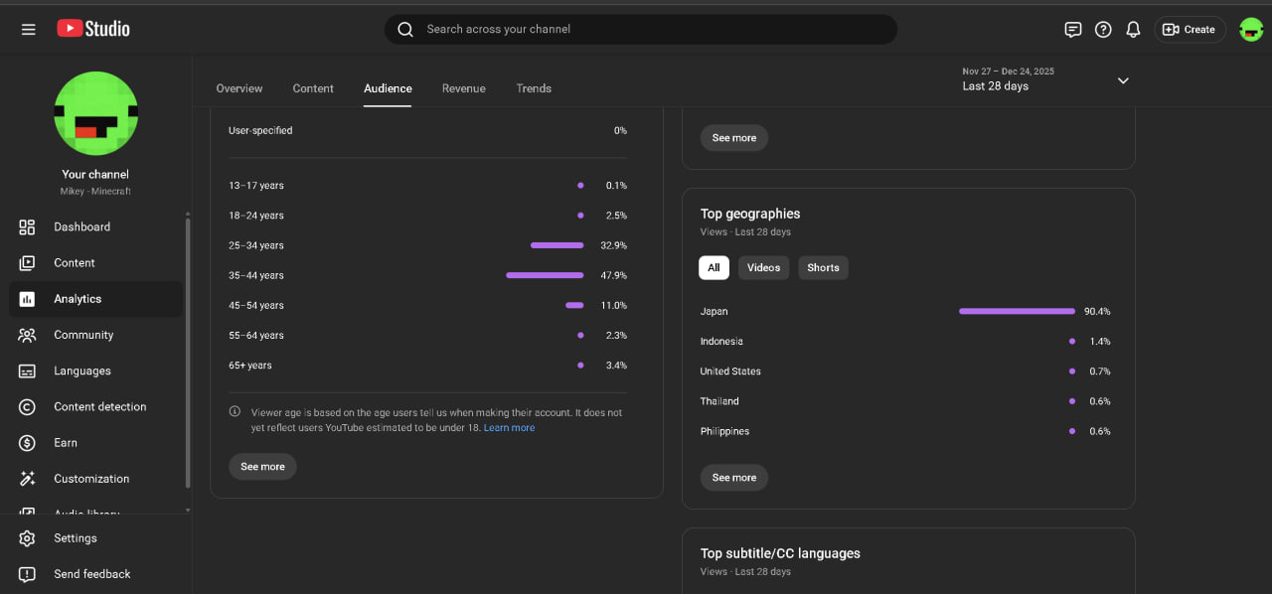This screenshot has width=1272, height=594.
Task: Select the Shorts filter chip
Action: click(x=823, y=267)
